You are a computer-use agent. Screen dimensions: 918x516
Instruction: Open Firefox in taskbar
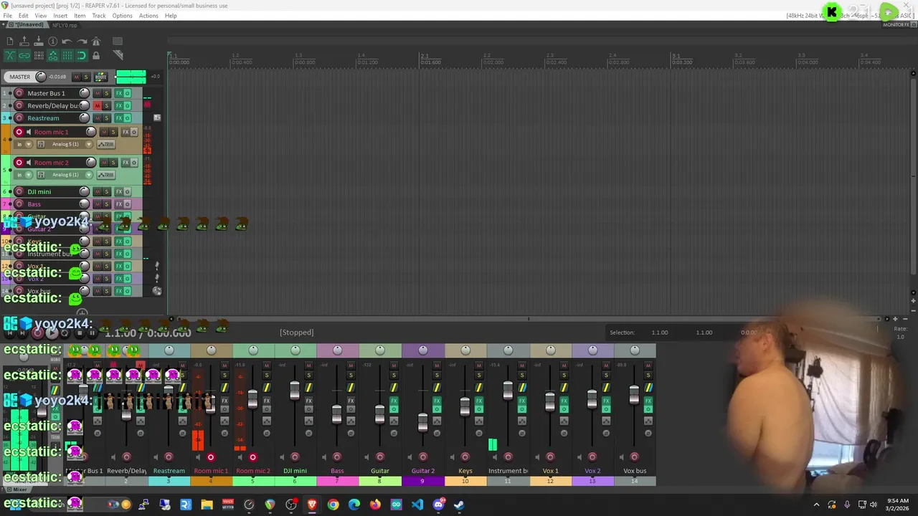click(375, 505)
